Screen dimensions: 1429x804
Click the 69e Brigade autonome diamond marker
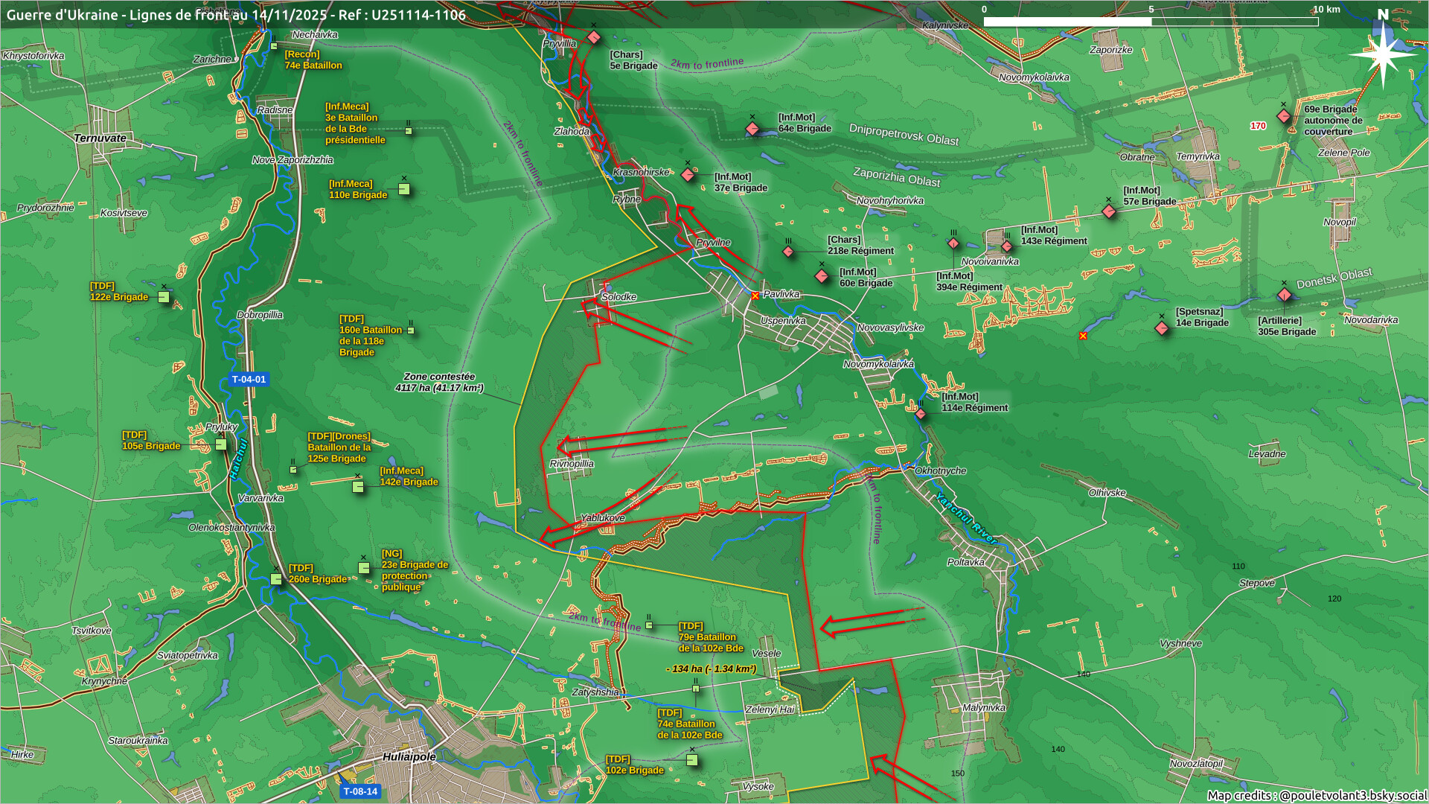click(1284, 116)
